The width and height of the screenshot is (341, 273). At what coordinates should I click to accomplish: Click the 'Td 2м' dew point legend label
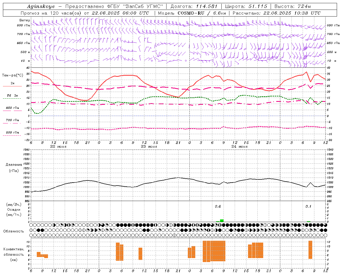(13, 95)
